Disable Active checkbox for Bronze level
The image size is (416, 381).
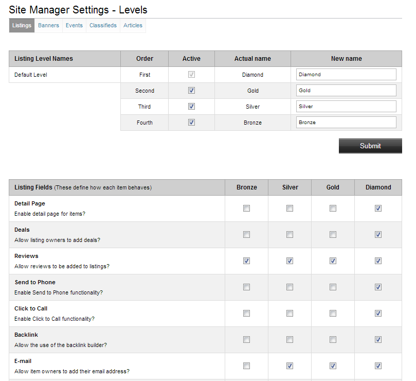[x=191, y=123]
